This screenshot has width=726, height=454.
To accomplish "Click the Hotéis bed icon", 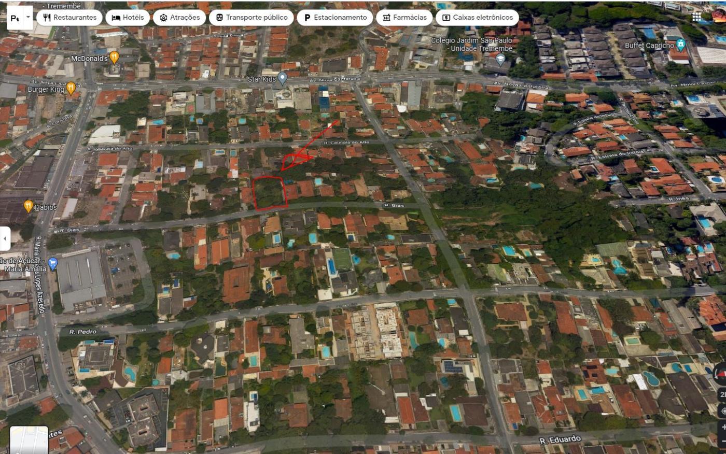I will coord(117,17).
